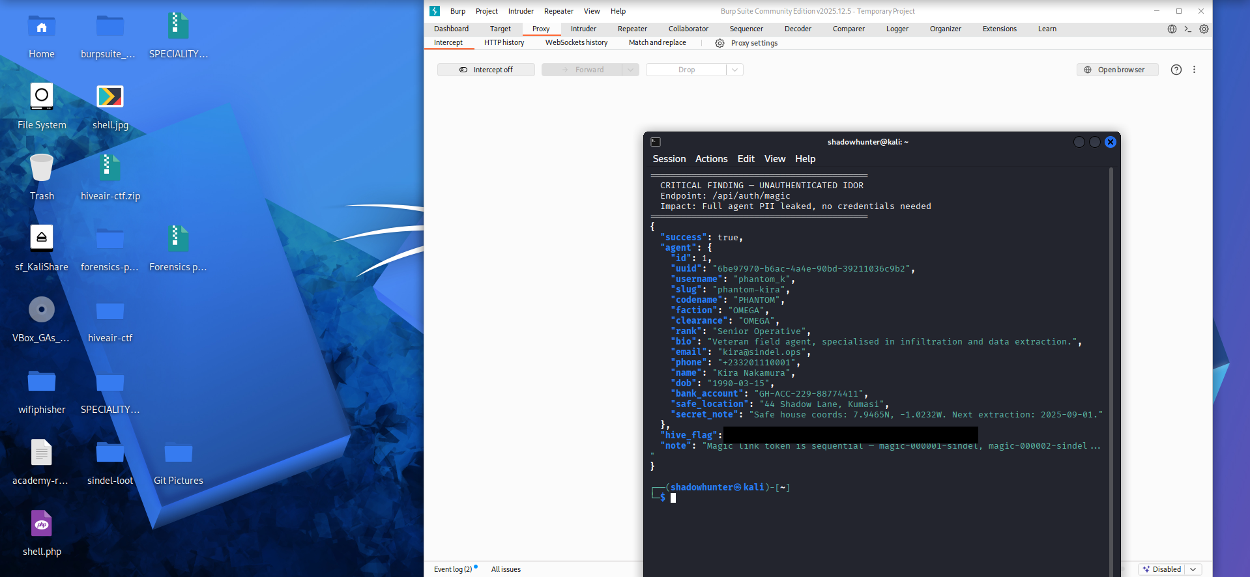Open the terminal View menu
Image resolution: width=1250 pixels, height=577 pixels.
tap(775, 159)
